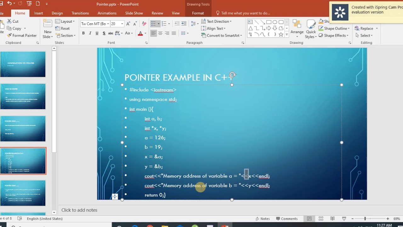Open Align Text dropdown

click(213, 28)
